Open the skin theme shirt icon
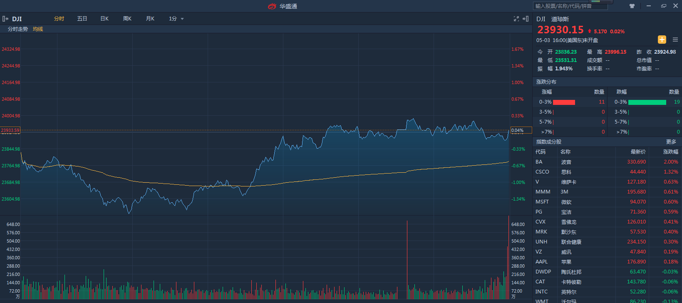The width and height of the screenshot is (682, 303). coord(632,6)
